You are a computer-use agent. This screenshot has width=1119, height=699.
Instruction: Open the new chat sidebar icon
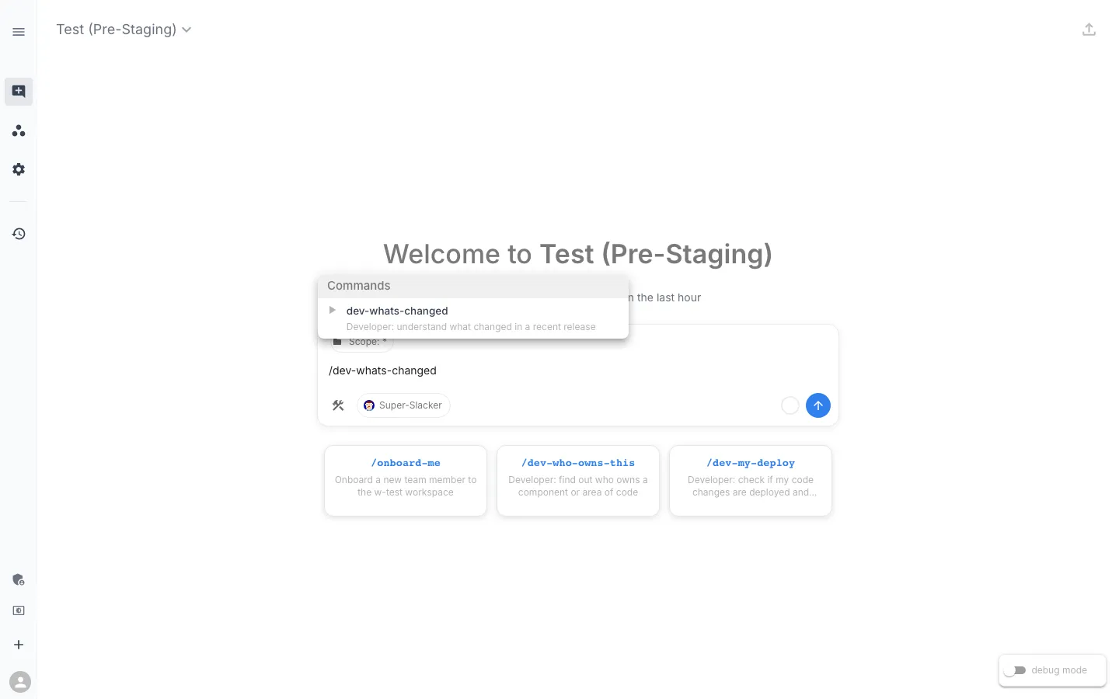19,91
